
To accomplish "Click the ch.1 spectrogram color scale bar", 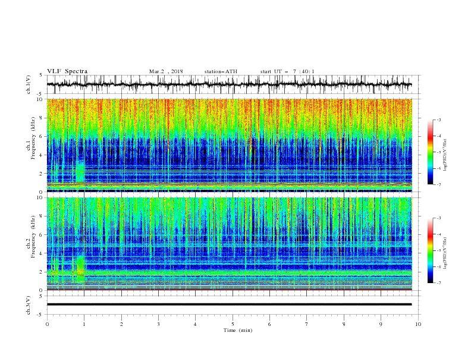I will click(x=430, y=152).
